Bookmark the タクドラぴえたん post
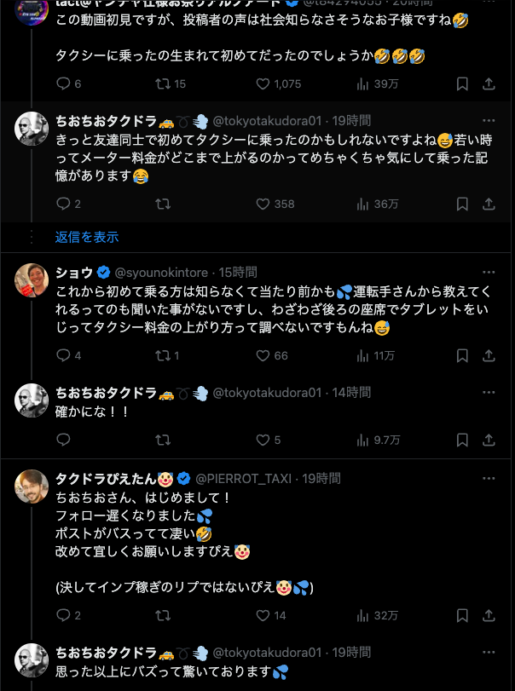Viewport: 515px width, 691px height. point(461,615)
